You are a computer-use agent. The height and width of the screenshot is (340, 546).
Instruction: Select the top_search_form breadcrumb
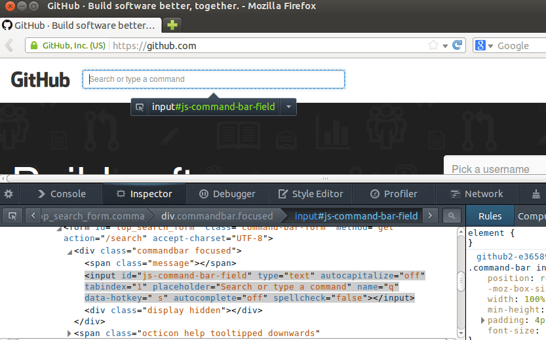pyautogui.click(x=93, y=216)
